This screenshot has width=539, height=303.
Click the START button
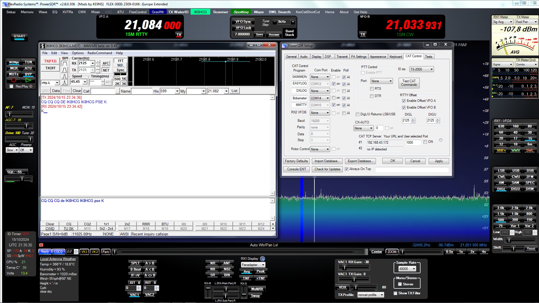point(19,36)
